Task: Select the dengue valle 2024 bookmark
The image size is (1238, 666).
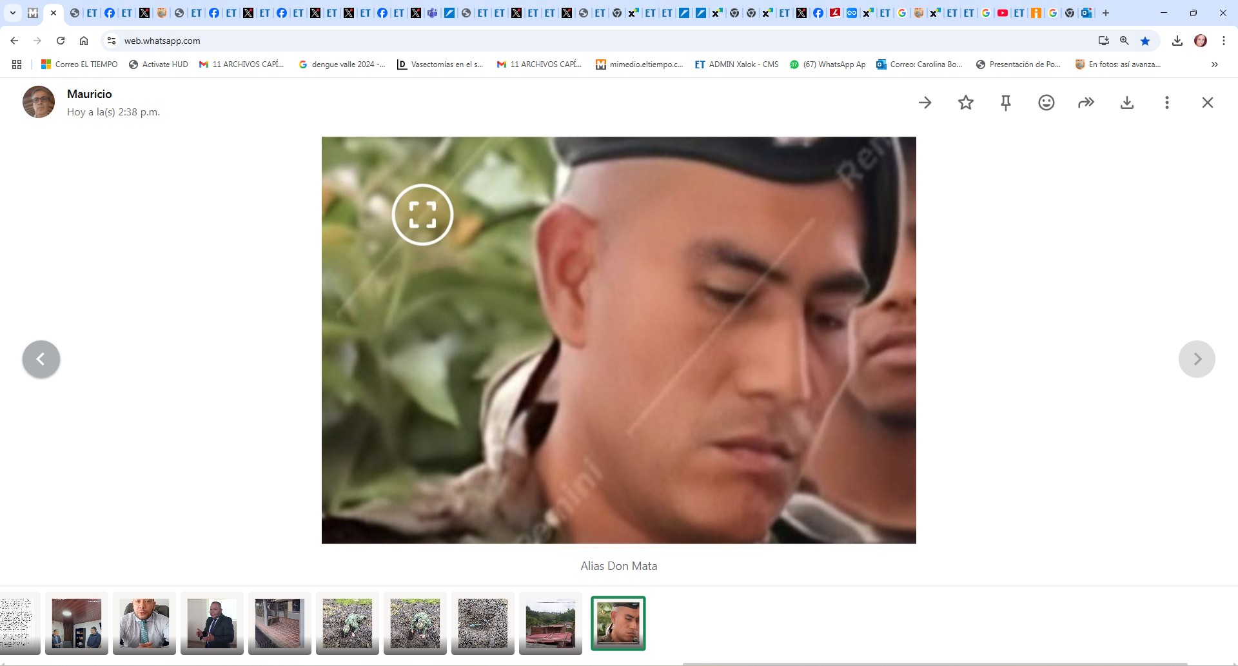Action: tap(342, 64)
